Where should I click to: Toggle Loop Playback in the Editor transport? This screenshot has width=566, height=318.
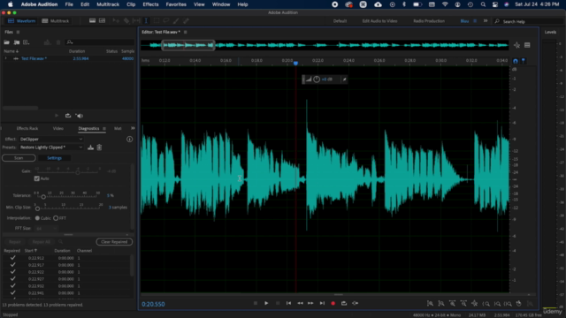[x=344, y=303]
